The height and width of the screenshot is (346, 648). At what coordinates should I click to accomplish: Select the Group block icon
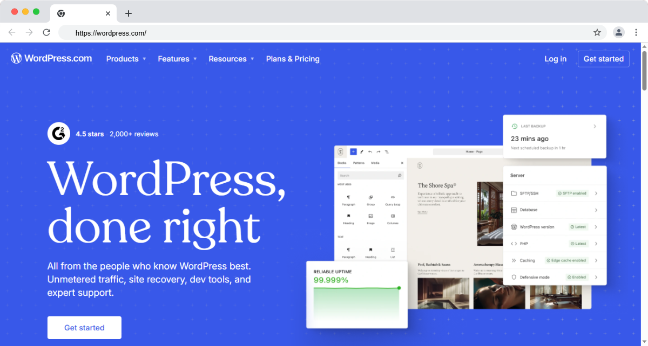pos(370,197)
